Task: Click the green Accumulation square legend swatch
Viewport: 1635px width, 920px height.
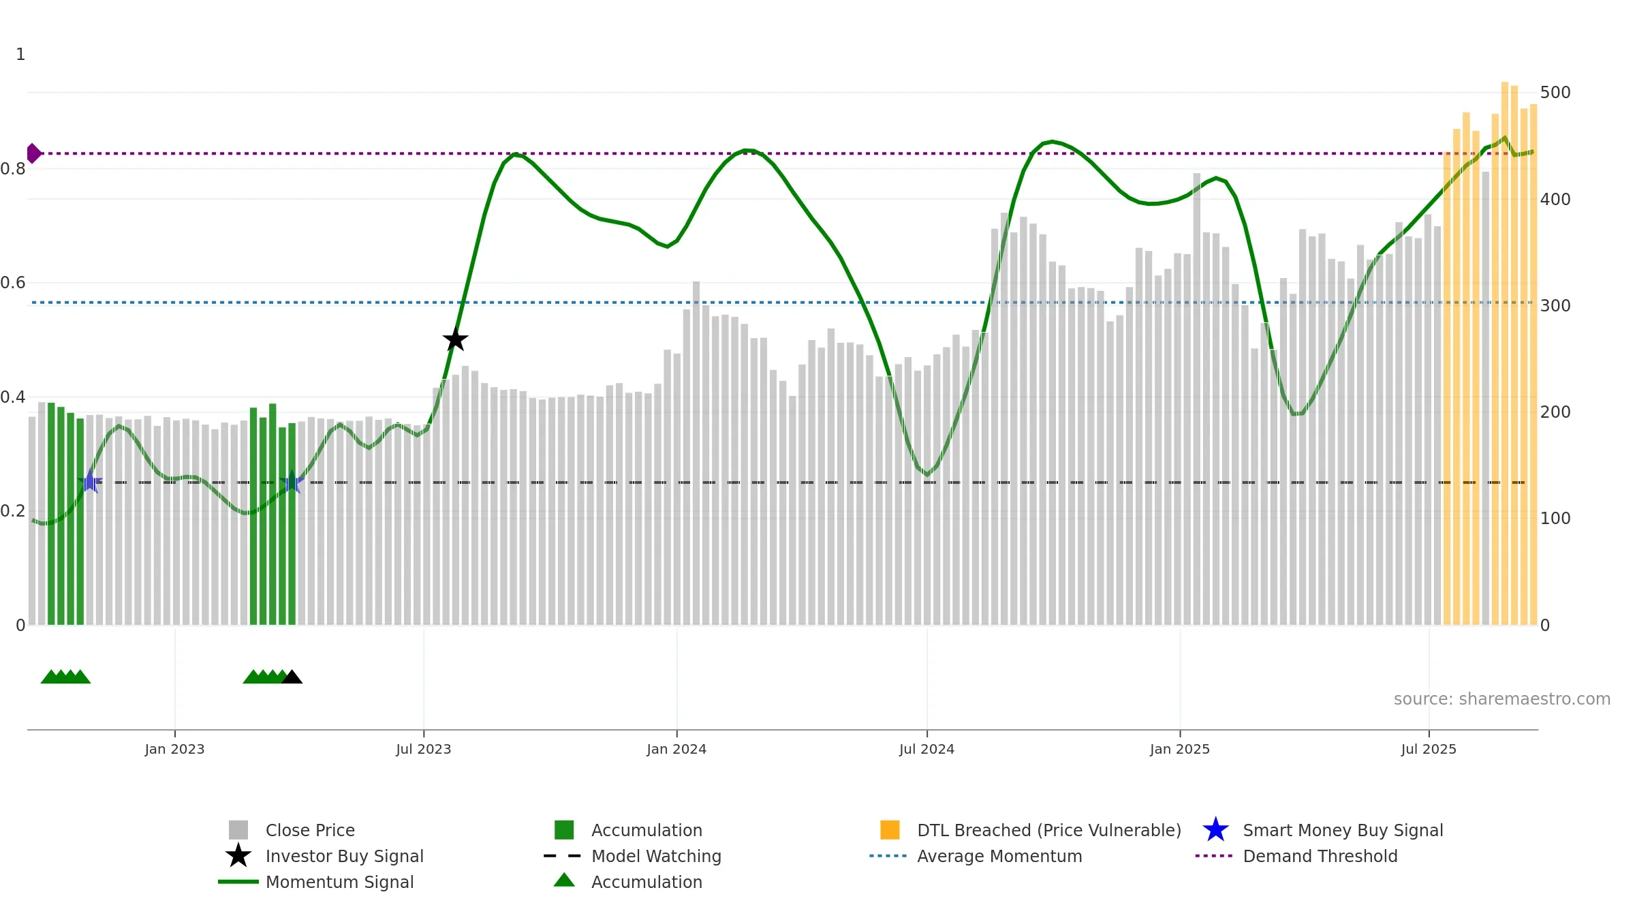Action: pos(564,830)
